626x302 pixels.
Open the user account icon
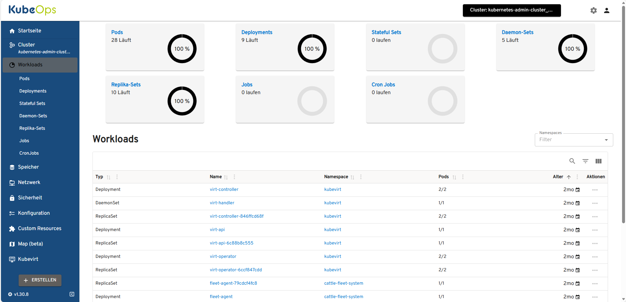pos(606,10)
